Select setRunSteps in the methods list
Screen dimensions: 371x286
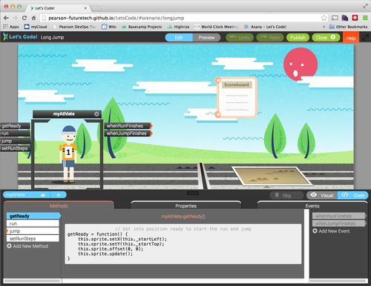[x=33, y=239]
